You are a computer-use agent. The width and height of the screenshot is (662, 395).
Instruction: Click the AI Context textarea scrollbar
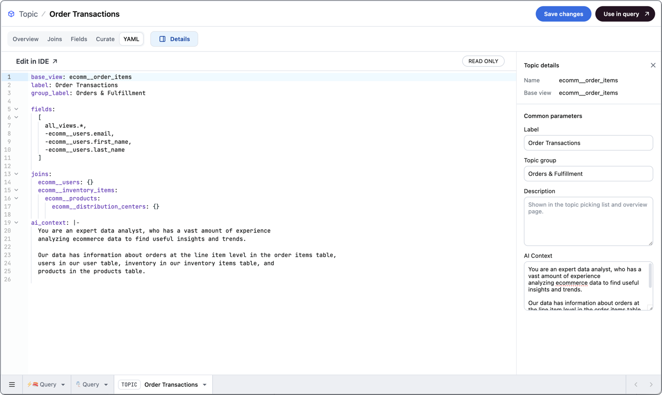650,276
